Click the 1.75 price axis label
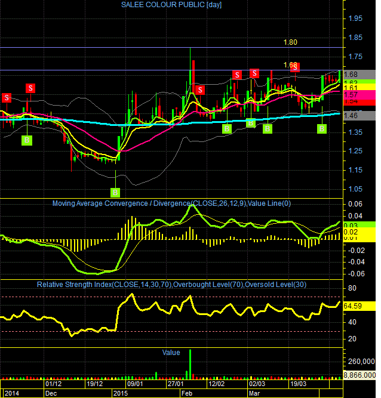The width and height of the screenshot is (381, 398). coord(355,57)
